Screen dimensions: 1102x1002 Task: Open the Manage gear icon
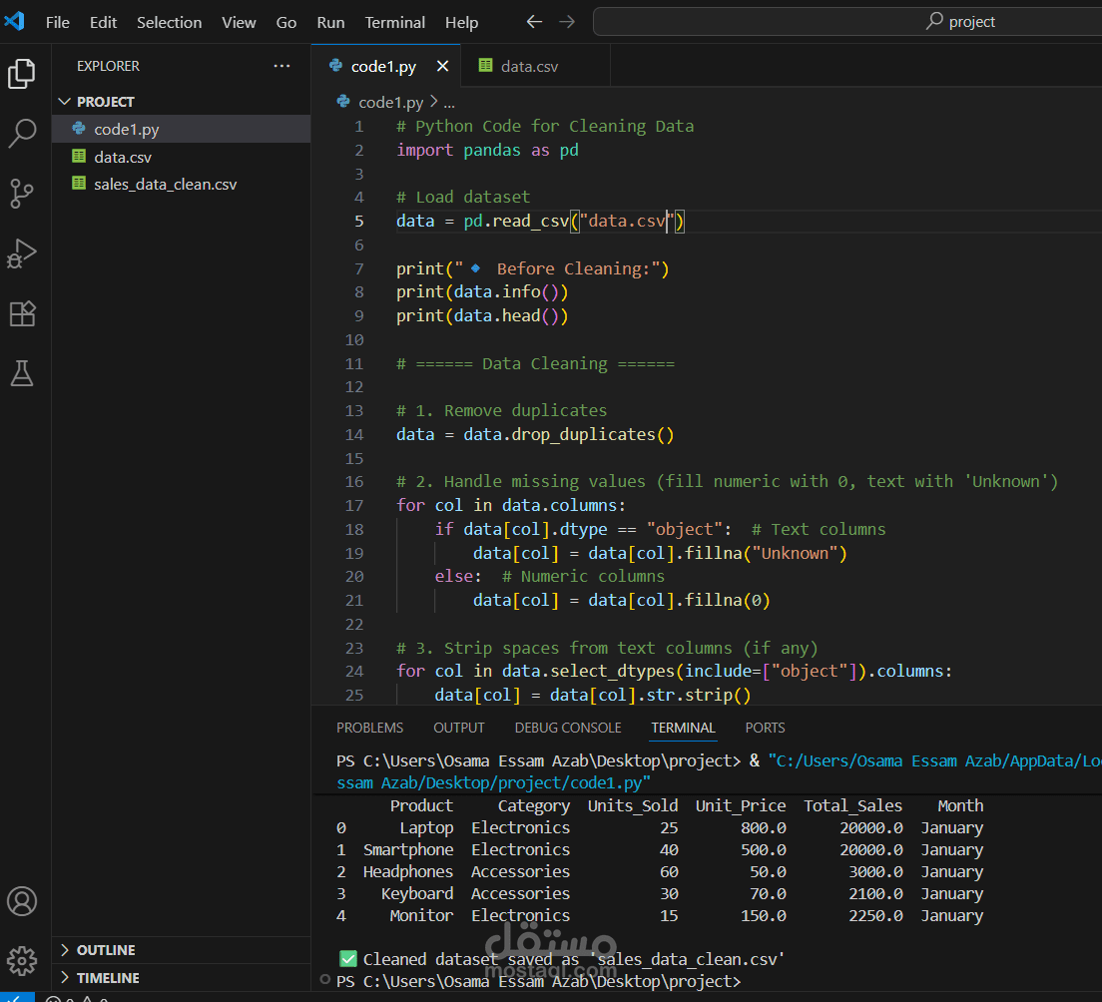tap(22, 960)
